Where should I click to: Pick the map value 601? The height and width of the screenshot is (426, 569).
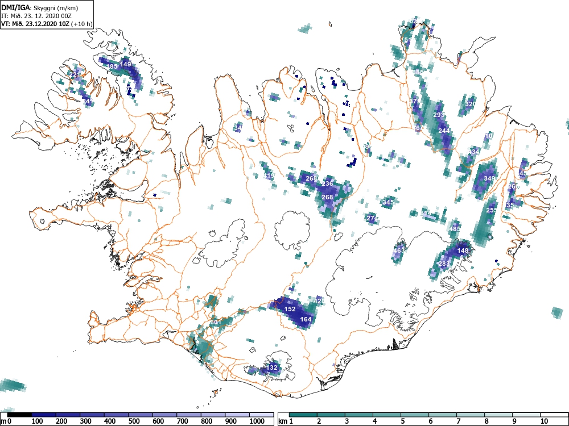[216, 323]
